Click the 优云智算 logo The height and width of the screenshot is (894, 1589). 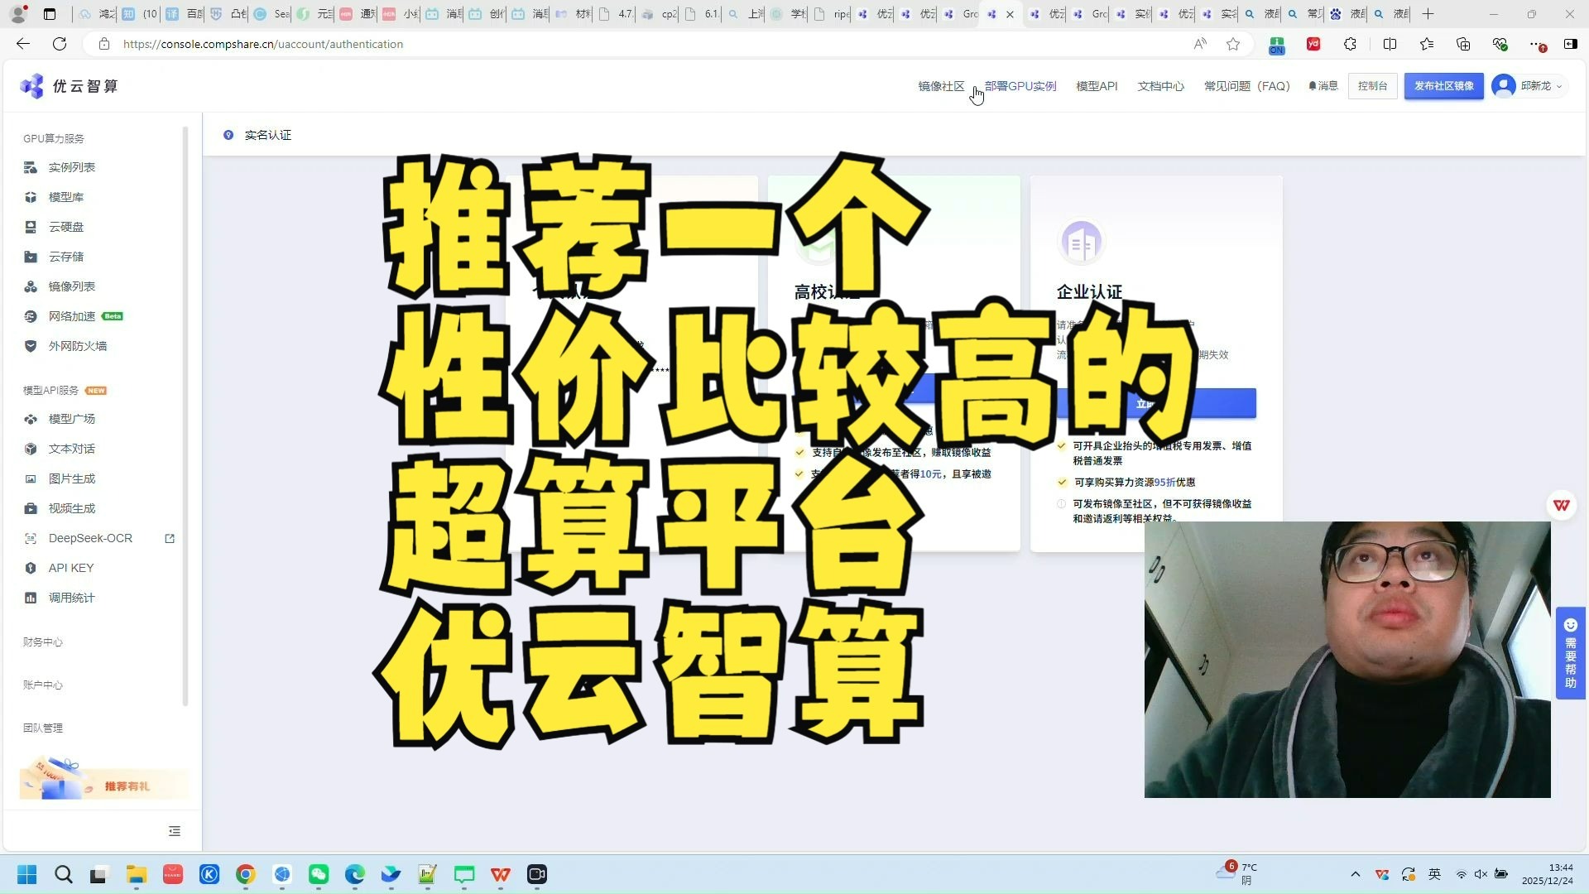(x=70, y=86)
